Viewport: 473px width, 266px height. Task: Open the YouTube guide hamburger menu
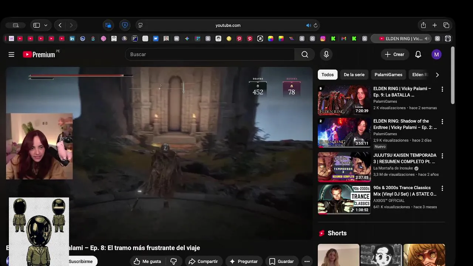click(x=11, y=54)
